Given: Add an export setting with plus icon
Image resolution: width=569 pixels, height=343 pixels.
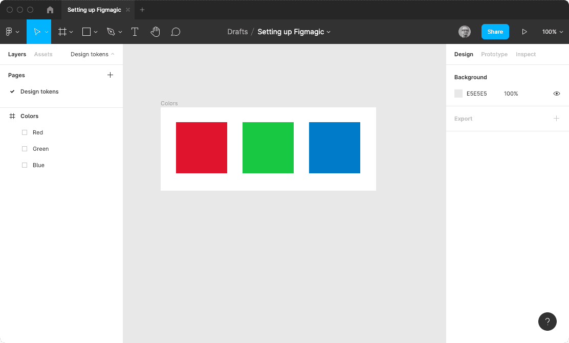Looking at the screenshot, I should pos(556,119).
